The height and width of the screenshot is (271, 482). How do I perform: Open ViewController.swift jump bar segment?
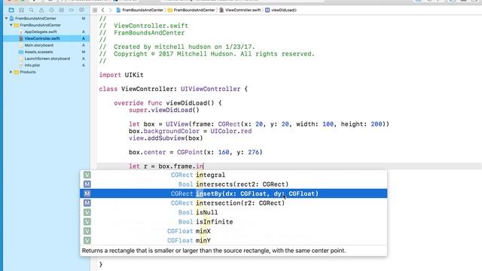coord(240,10)
